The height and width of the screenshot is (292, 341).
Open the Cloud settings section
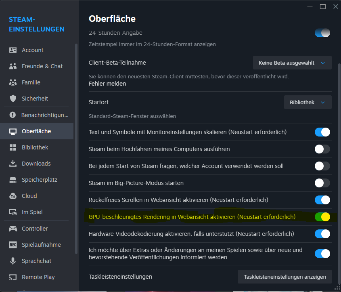tap(37, 196)
